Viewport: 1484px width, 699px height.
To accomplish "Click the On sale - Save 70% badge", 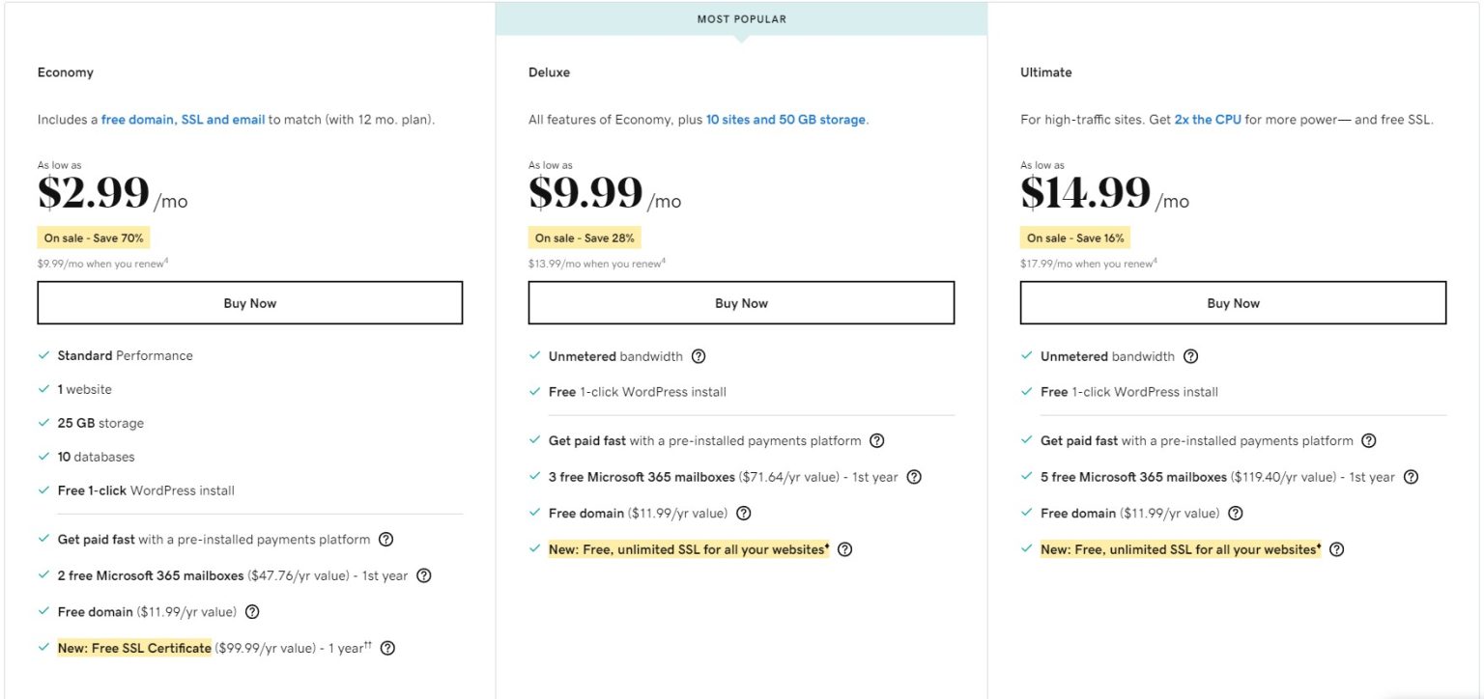I will tap(94, 237).
